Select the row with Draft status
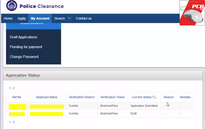 tap(133, 114)
